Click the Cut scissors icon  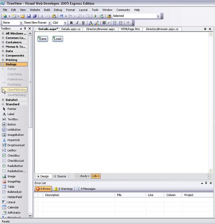[x=42, y=16]
